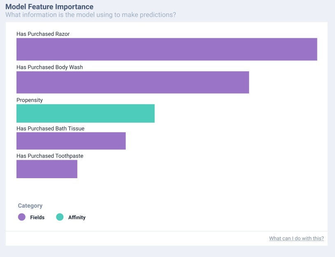Click the Fields legend label text

coord(37,218)
